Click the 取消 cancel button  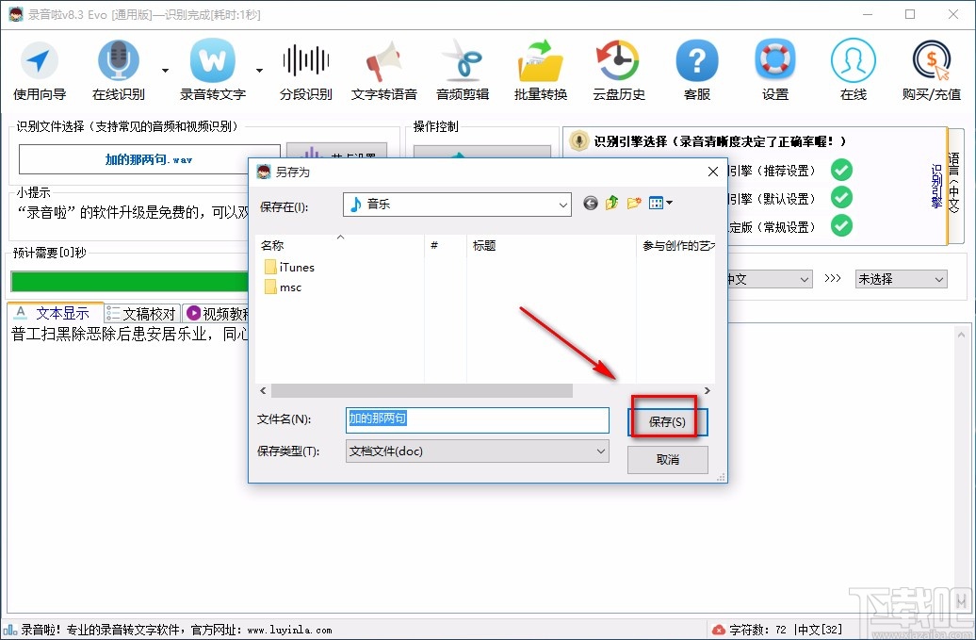click(667, 459)
